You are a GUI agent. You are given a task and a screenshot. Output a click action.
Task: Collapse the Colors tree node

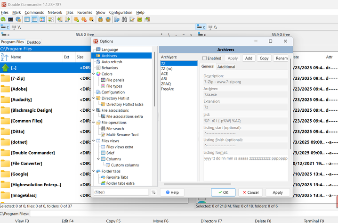93,74
